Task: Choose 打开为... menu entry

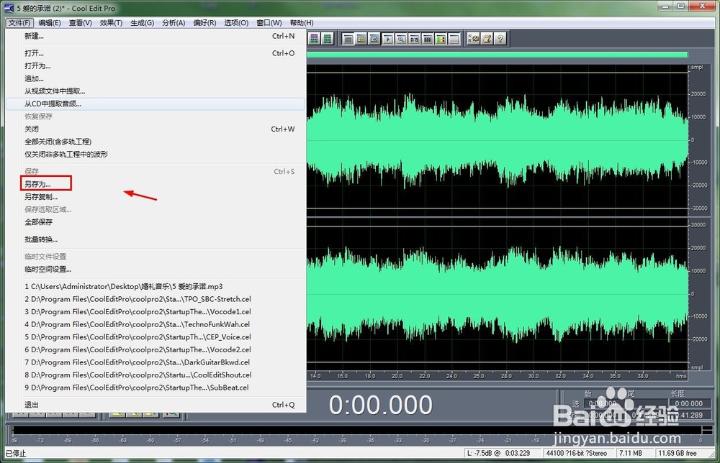Action: 156,66
